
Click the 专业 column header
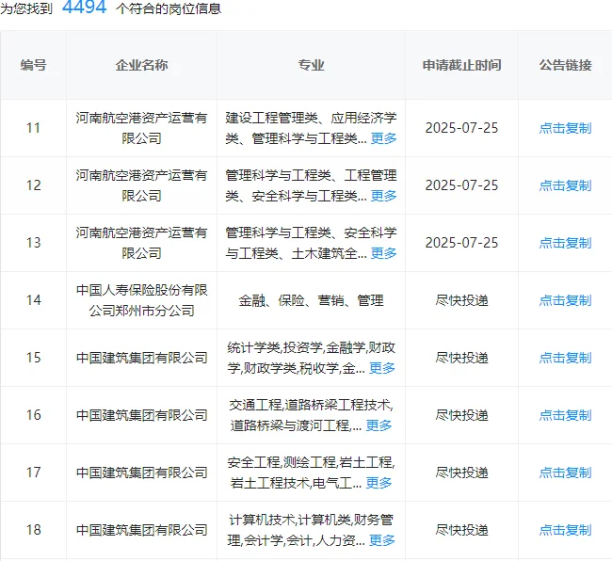tap(311, 65)
